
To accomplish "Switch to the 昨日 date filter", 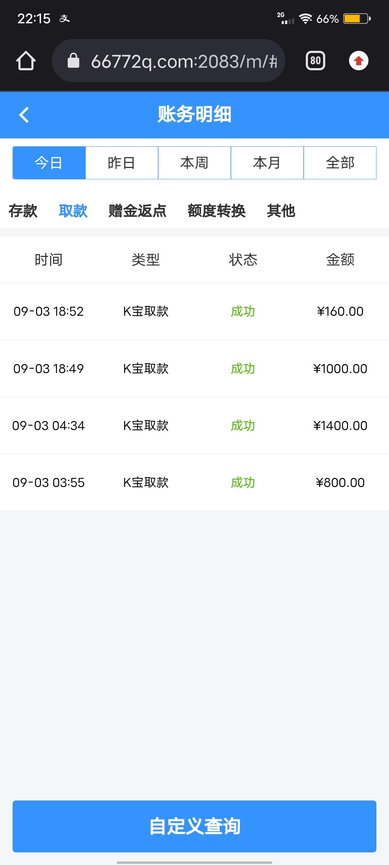I will click(x=122, y=163).
